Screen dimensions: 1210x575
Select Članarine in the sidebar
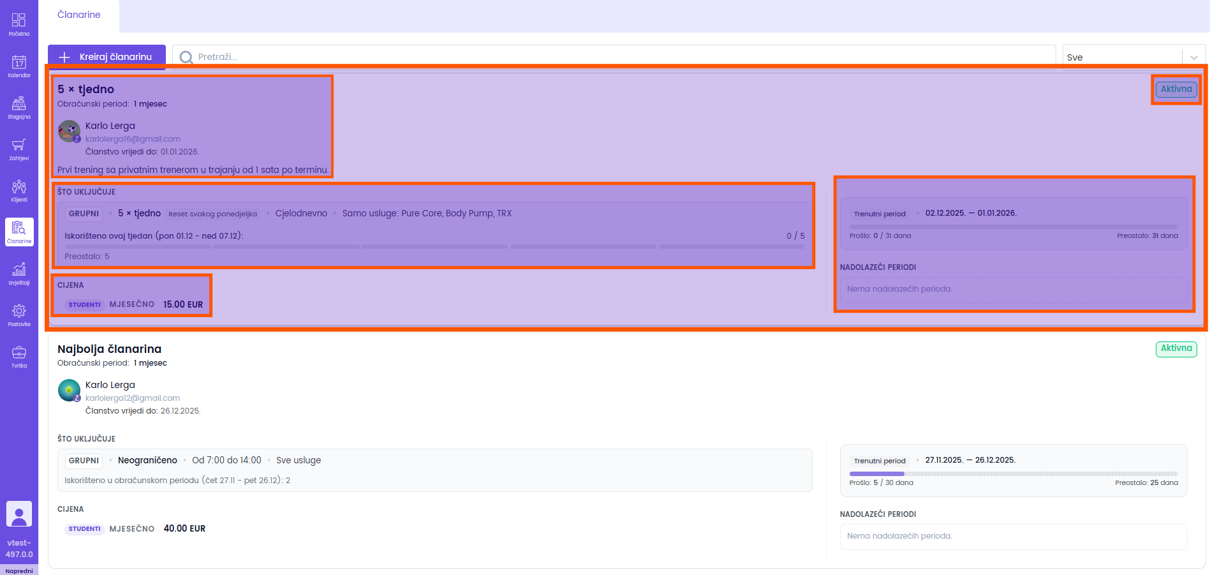[x=19, y=232]
